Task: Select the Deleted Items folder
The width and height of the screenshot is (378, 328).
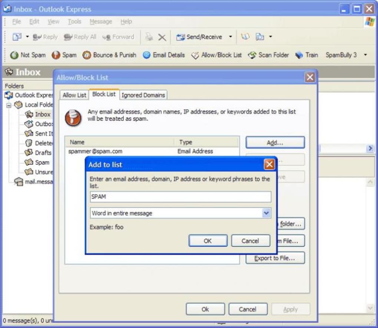Action: (39, 143)
